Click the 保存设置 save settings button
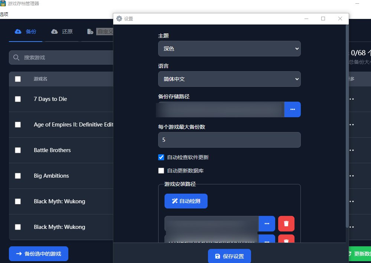The image size is (371, 263). click(x=229, y=256)
